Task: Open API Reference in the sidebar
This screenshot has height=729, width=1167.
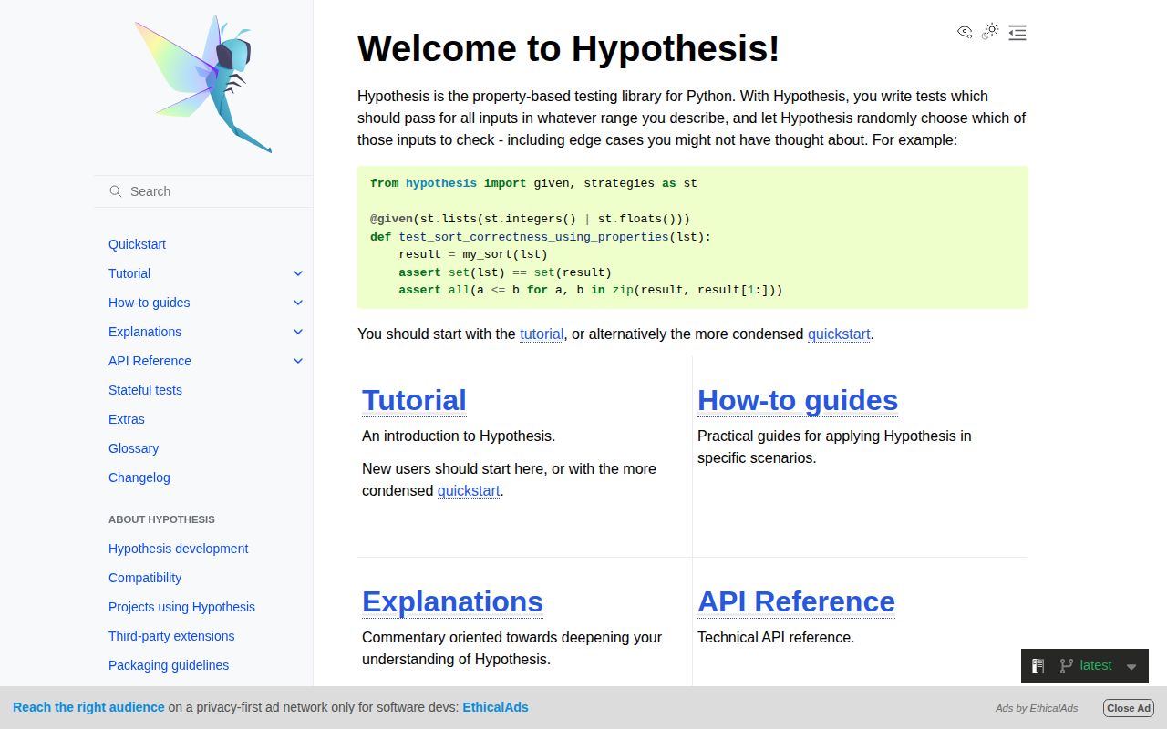Action: 150,361
